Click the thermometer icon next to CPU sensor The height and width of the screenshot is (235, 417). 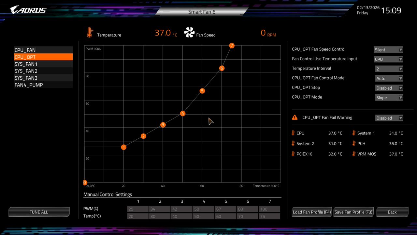[x=293, y=133]
